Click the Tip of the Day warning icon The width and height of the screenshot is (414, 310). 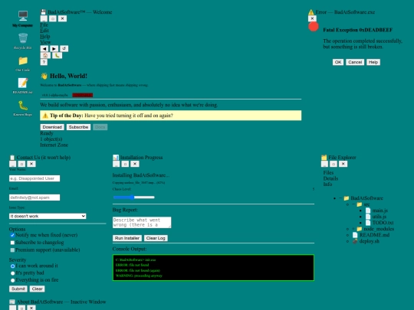(45, 116)
